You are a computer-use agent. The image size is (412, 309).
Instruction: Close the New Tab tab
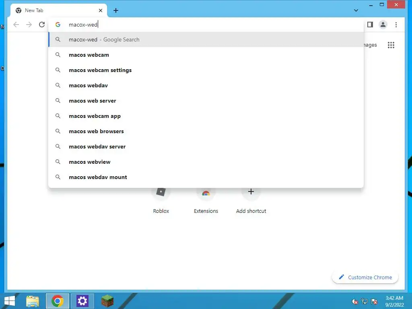click(100, 10)
